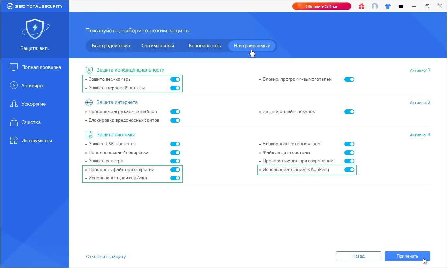This screenshot has width=447, height=268.
Task: Click the Защита онлайн-покупок label
Action: pos(289,112)
